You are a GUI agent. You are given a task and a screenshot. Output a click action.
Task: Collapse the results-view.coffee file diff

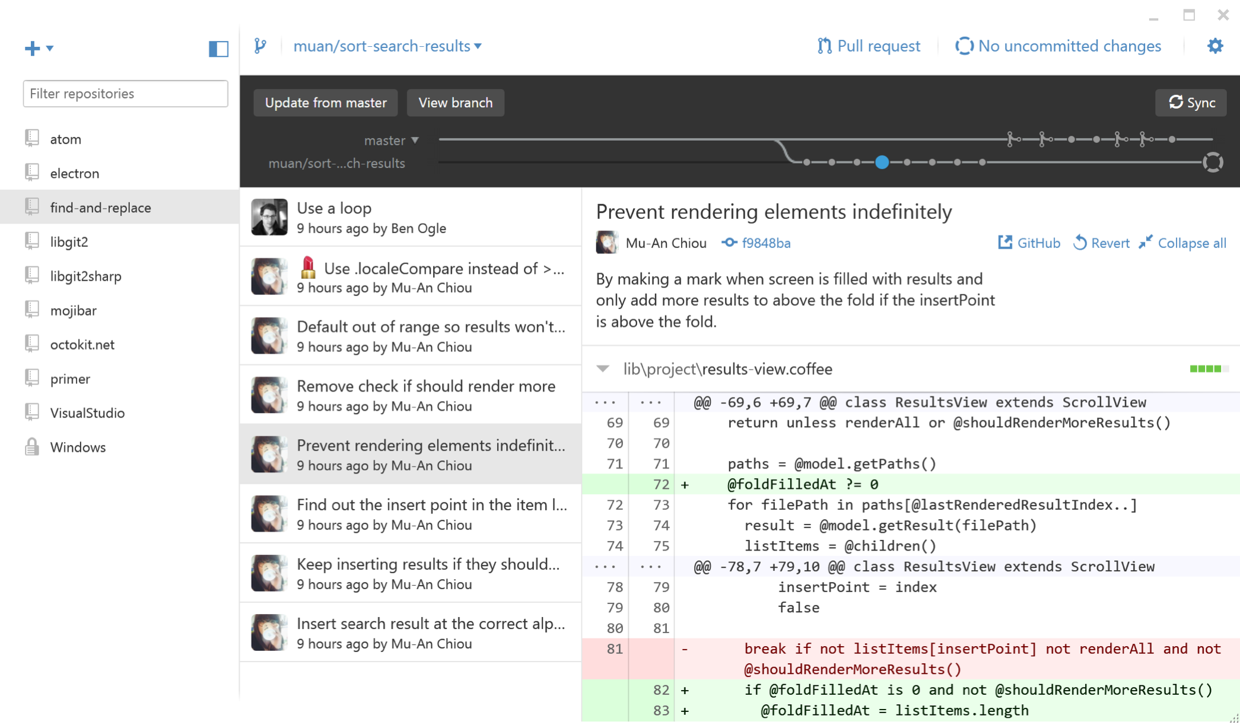tap(603, 368)
